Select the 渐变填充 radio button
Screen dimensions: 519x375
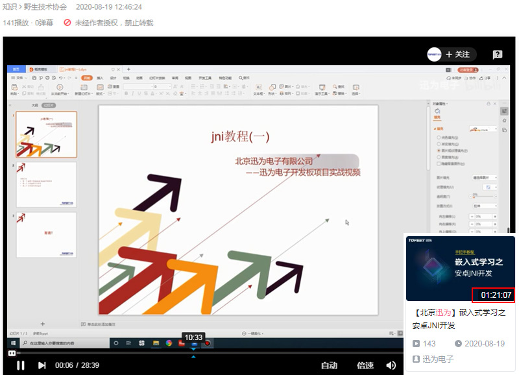click(439, 144)
